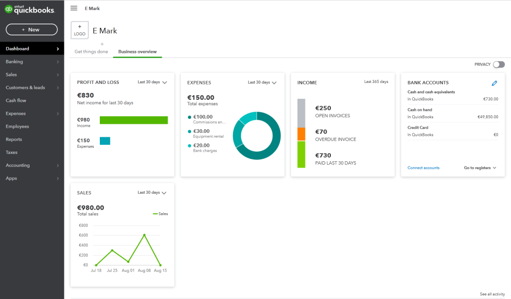Open Reports in the sidebar
Screen dimensions: 511x299
click(x=14, y=139)
